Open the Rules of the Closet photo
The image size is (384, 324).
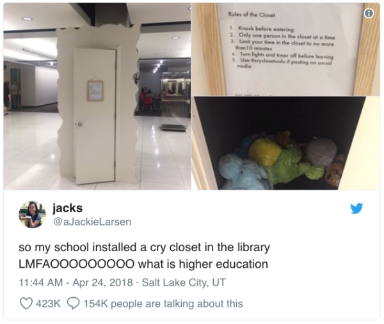pos(285,49)
